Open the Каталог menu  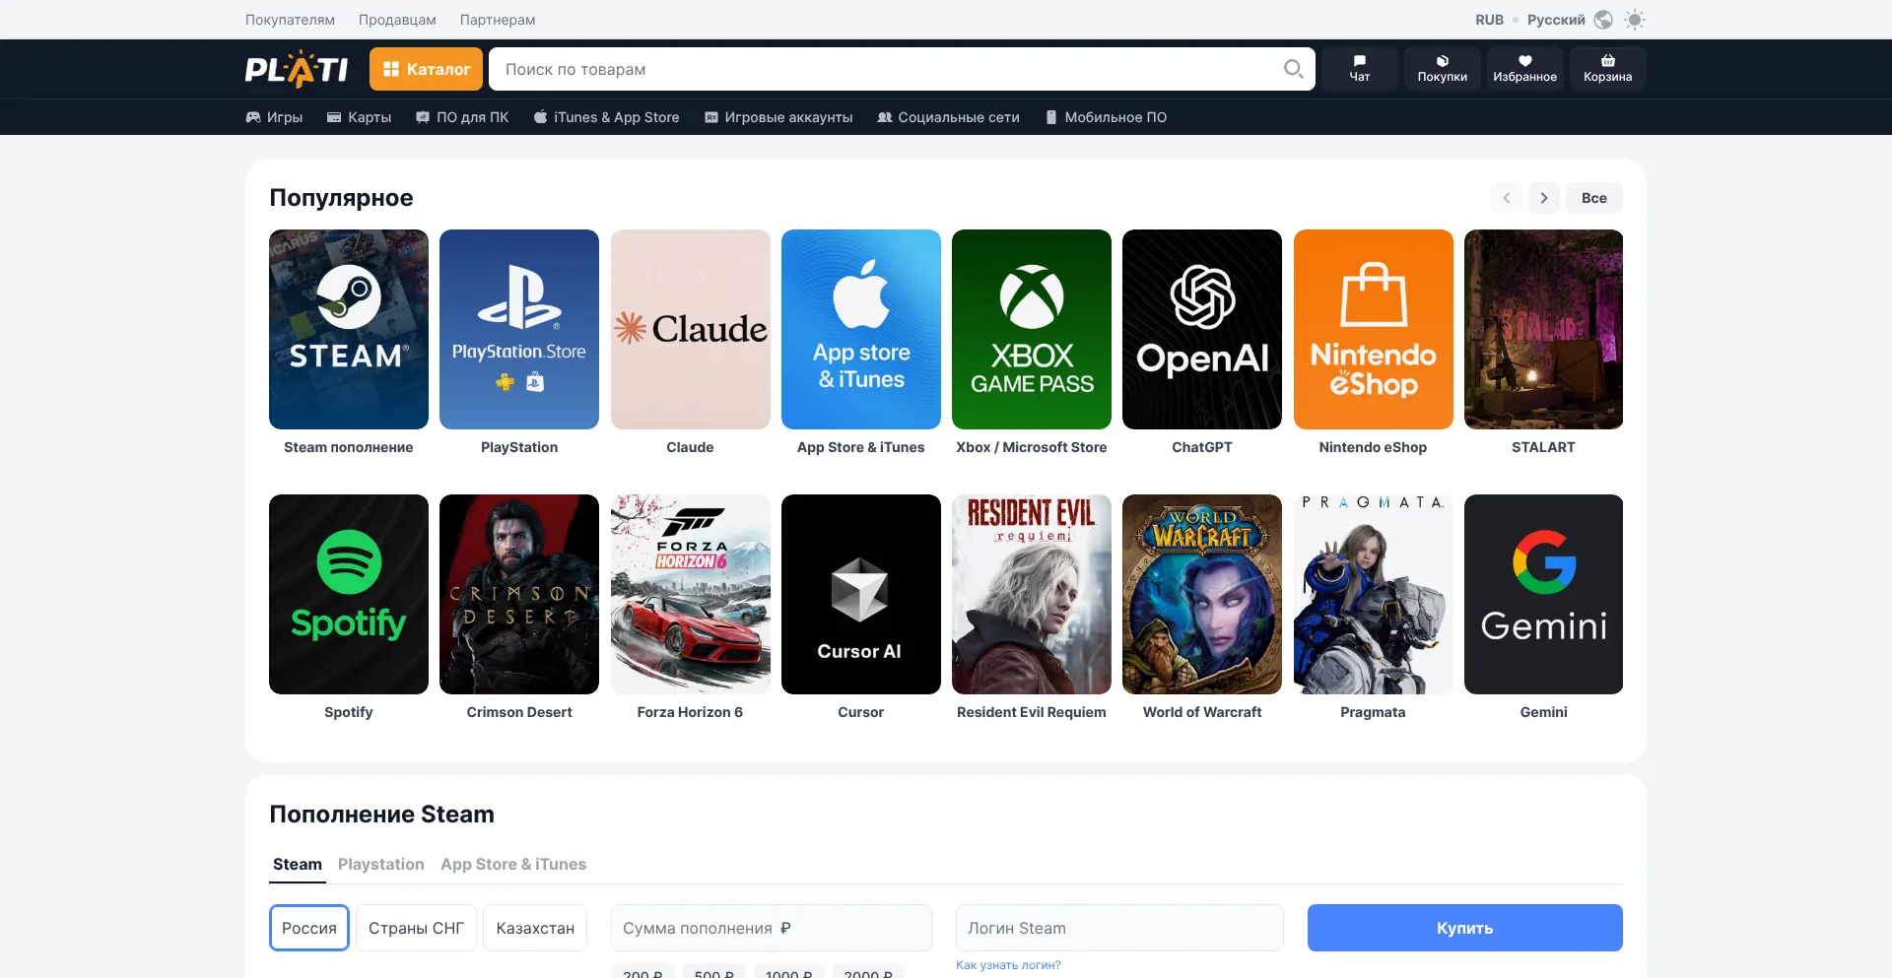pyautogui.click(x=426, y=69)
